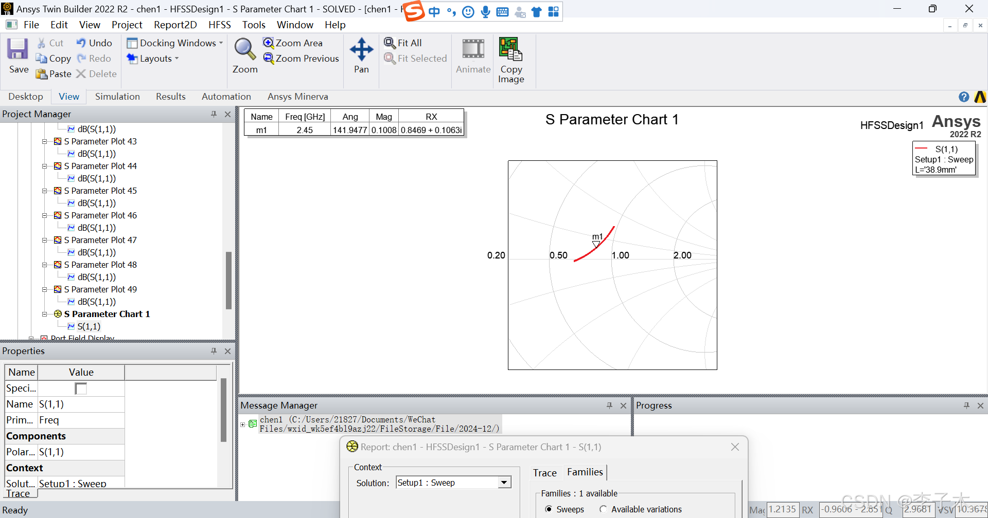988x518 pixels.
Task: Expand the chen1 message entry
Action: coord(243,424)
